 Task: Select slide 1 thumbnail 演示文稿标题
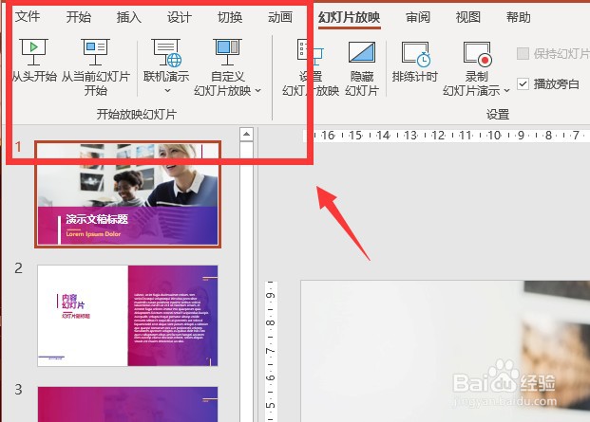click(127, 194)
